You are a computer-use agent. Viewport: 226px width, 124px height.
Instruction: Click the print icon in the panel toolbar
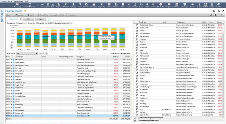[x=212, y=15]
